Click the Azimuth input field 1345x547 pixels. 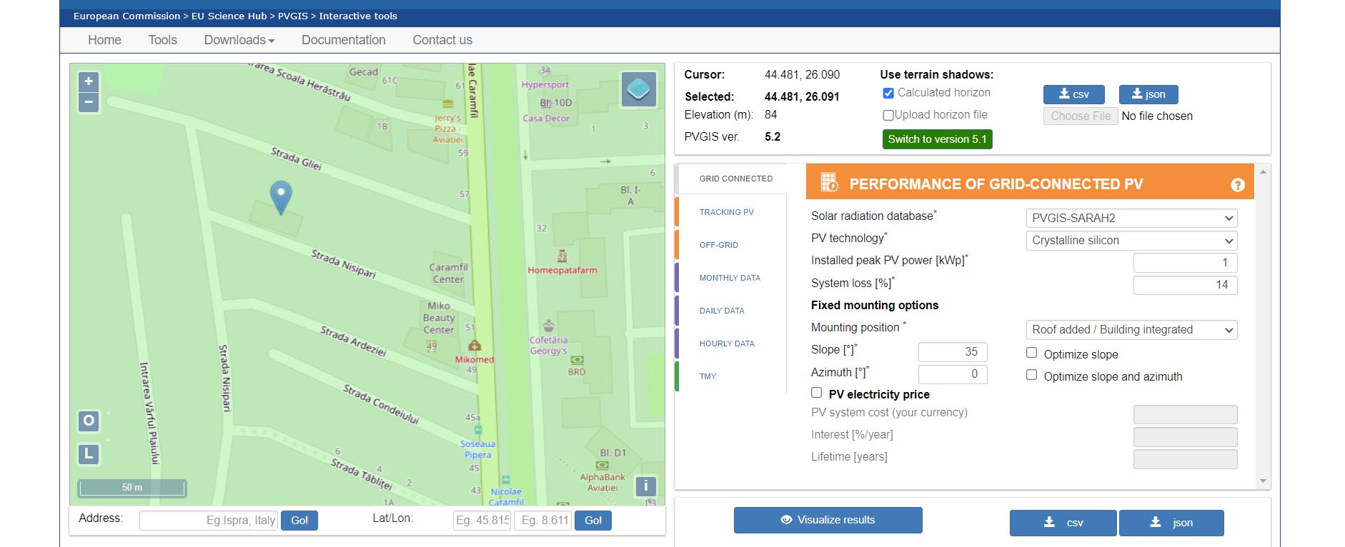click(x=953, y=374)
